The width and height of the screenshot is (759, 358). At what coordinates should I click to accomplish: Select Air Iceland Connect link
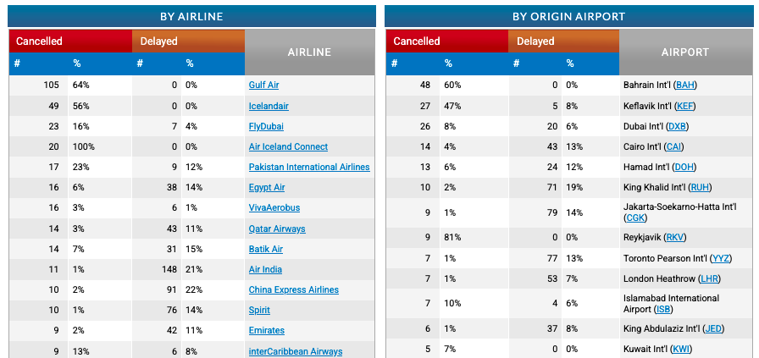tap(288, 146)
